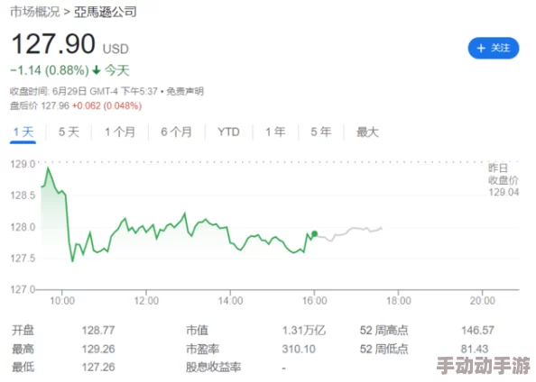Click the −1.14 (0.88%) change text
The image size is (536, 382).
click(x=50, y=70)
